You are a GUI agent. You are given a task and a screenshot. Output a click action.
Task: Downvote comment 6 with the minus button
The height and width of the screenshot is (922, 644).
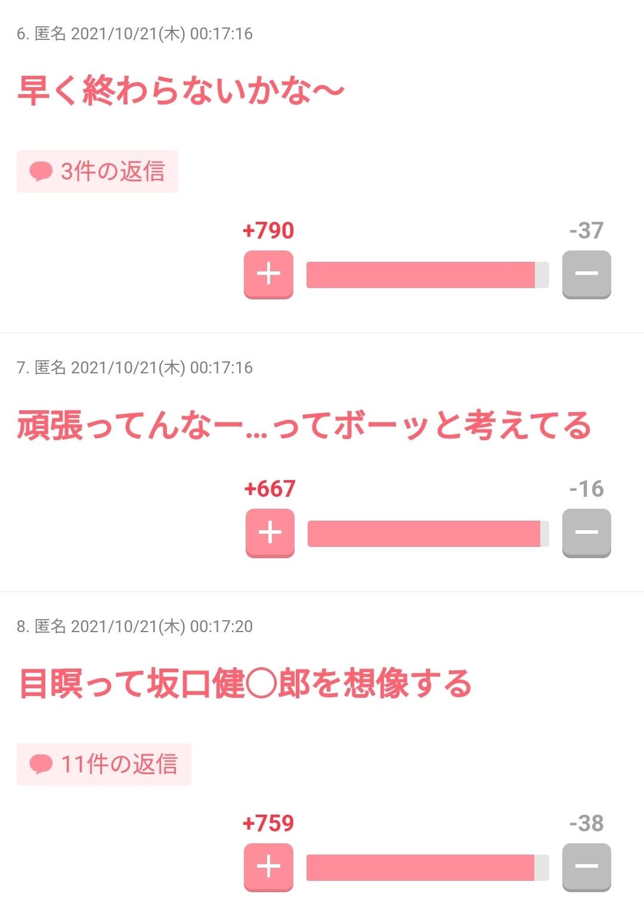point(586,274)
